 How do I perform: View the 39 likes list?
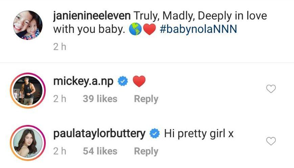tap(100, 99)
